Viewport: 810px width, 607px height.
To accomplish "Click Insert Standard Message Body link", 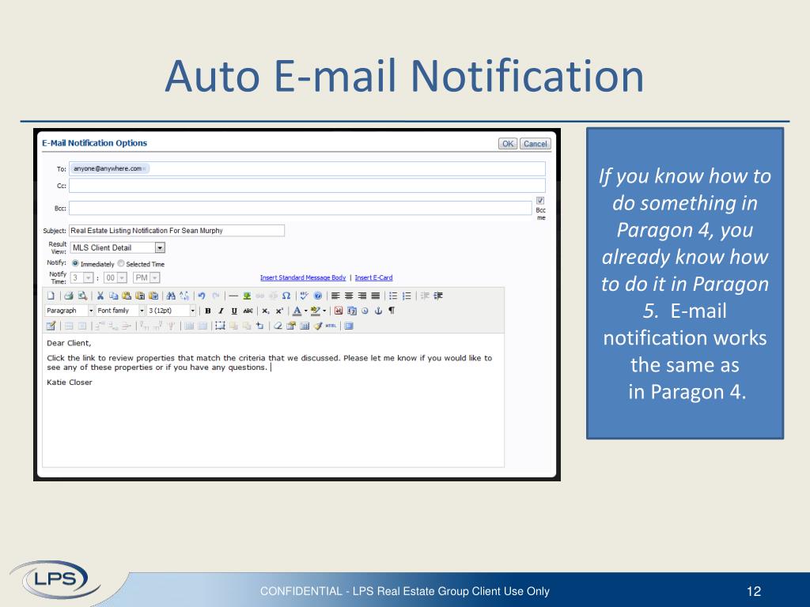I will (303, 277).
